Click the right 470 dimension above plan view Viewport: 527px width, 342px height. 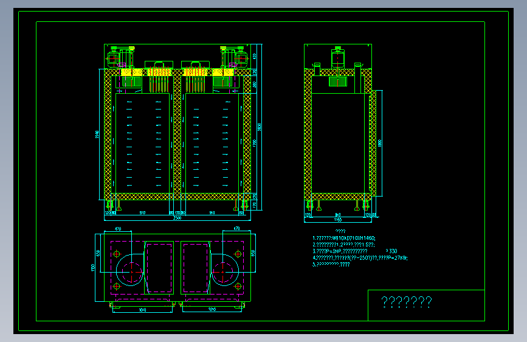[236, 228]
